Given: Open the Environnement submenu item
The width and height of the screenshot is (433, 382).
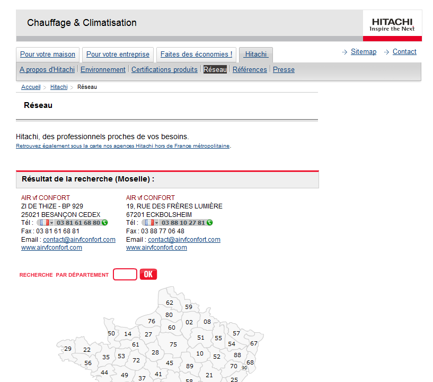Looking at the screenshot, I should point(103,70).
